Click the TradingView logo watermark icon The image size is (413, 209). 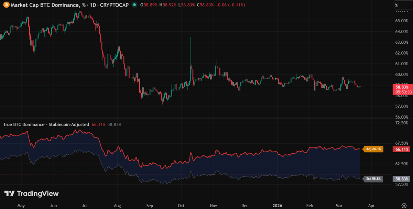8,194
